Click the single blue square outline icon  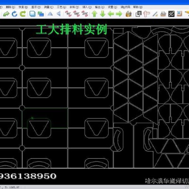(33, 14)
